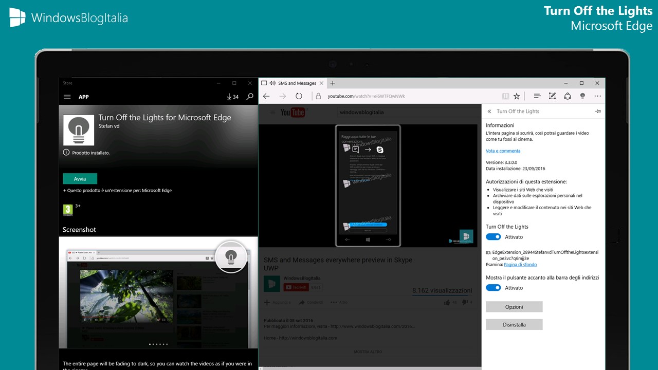Click the Disinstalla button
Viewport: 658px width, 370px height.
point(514,325)
